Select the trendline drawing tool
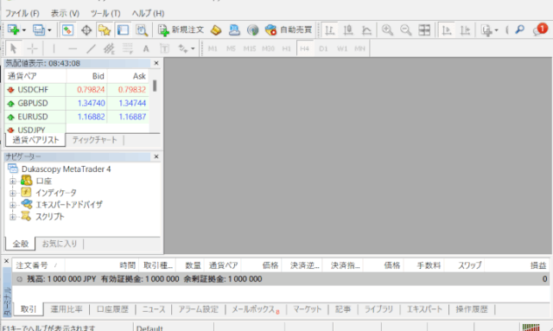Screen dimensions: 553x331 click(x=91, y=48)
